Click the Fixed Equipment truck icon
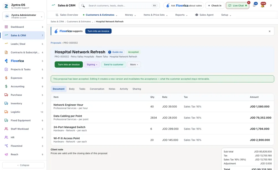This screenshot has width=278, height=170. coord(6,120)
